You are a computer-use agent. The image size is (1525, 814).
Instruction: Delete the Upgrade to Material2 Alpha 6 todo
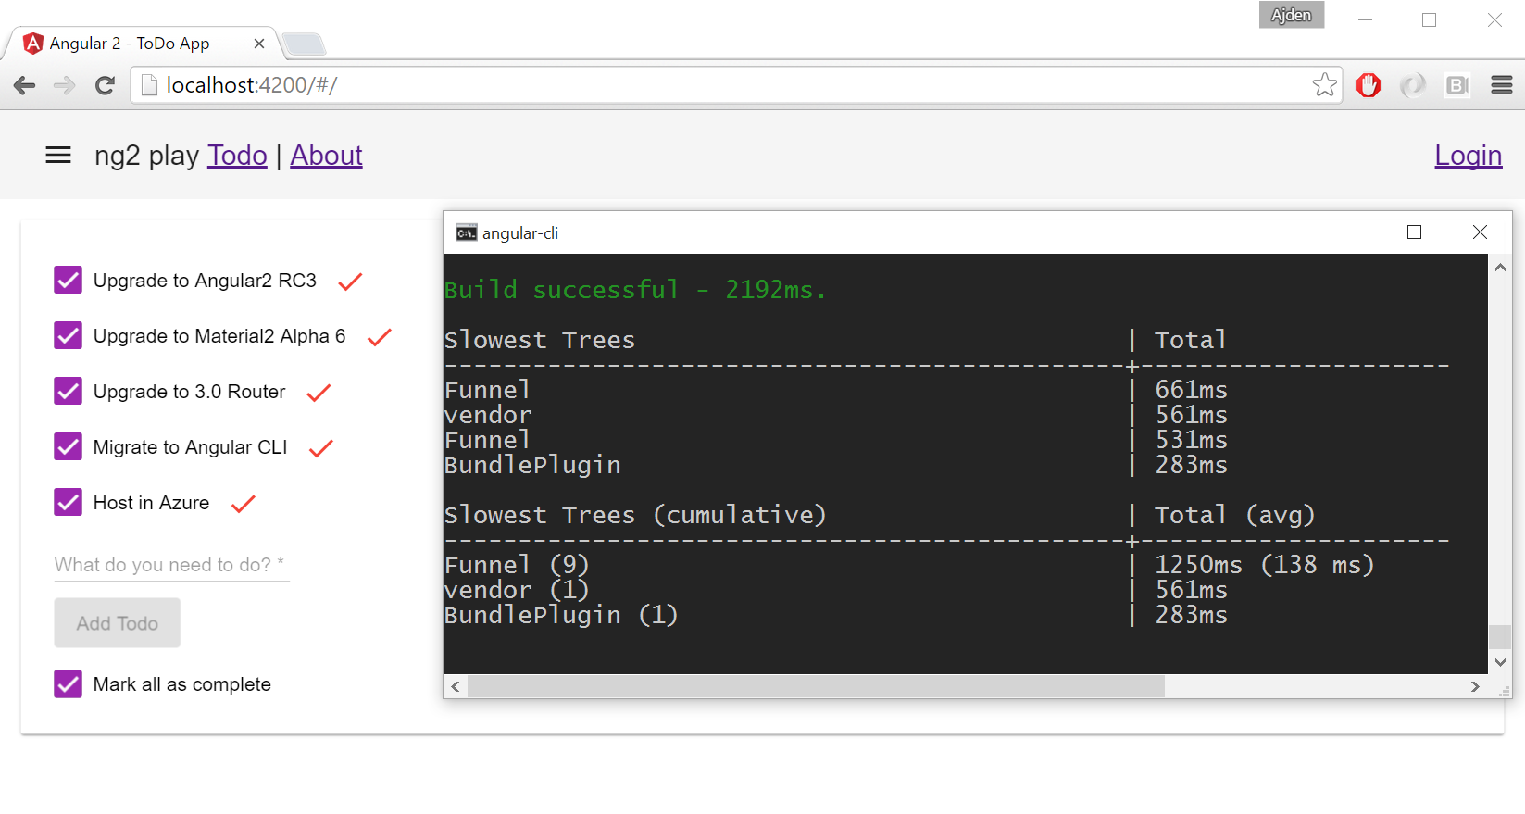coord(380,336)
